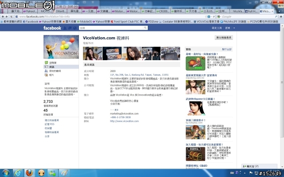Click the 訂閱 RSS link in sidebar
The height and width of the screenshot is (177, 284).
49,124
